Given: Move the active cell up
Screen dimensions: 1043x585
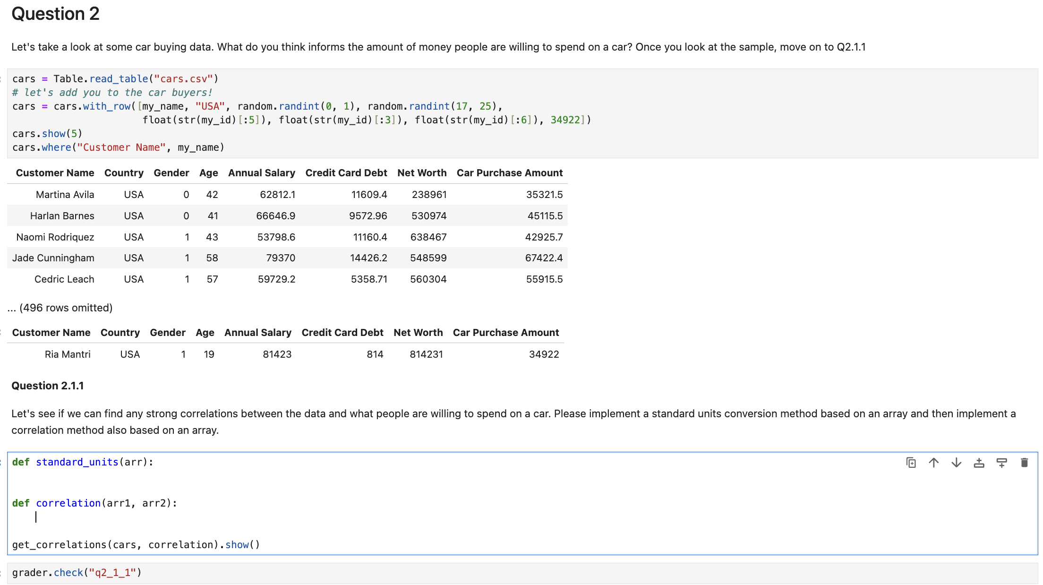Looking at the screenshot, I should point(934,463).
